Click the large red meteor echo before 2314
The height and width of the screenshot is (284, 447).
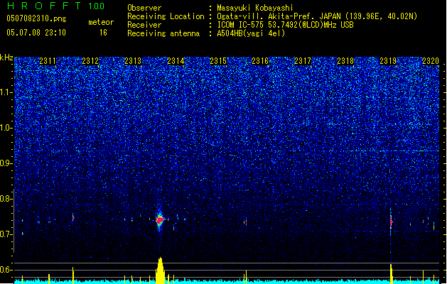(x=160, y=220)
